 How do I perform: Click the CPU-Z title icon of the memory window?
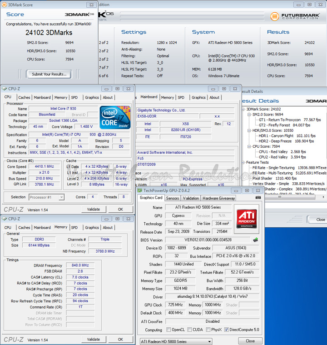[5, 219]
